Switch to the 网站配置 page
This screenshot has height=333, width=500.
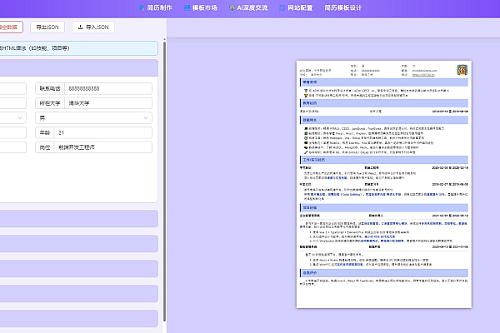click(x=296, y=7)
